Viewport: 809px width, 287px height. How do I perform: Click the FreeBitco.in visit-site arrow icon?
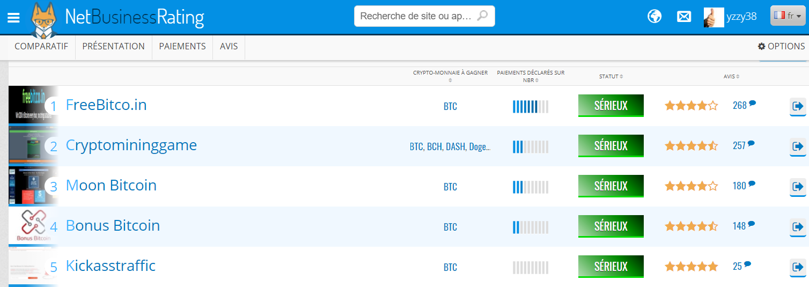(x=798, y=106)
